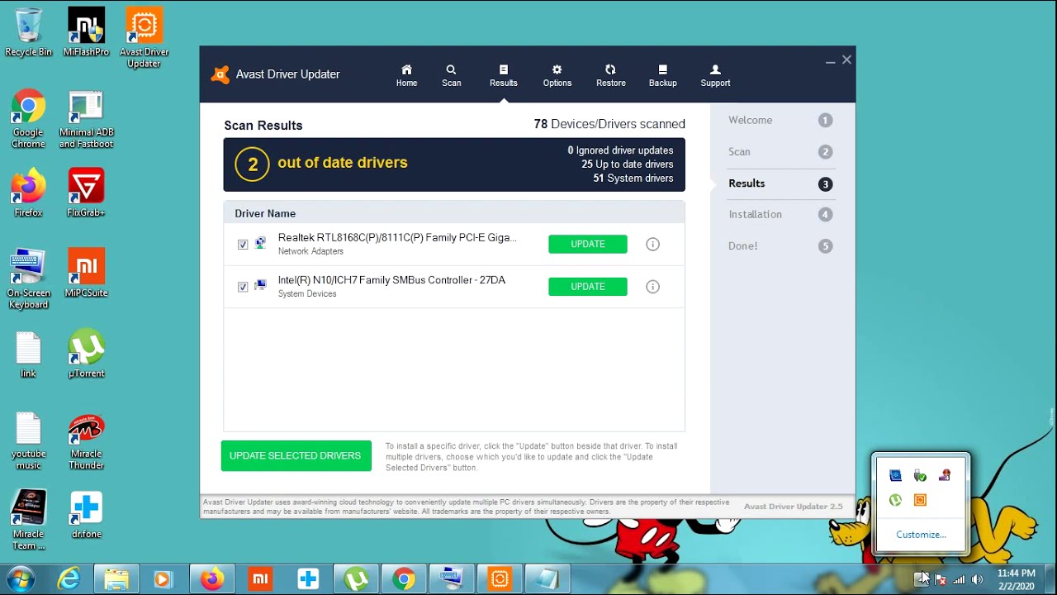
Task: Uncheck the Intel SMBus Controller checkbox
Action: coord(243,287)
